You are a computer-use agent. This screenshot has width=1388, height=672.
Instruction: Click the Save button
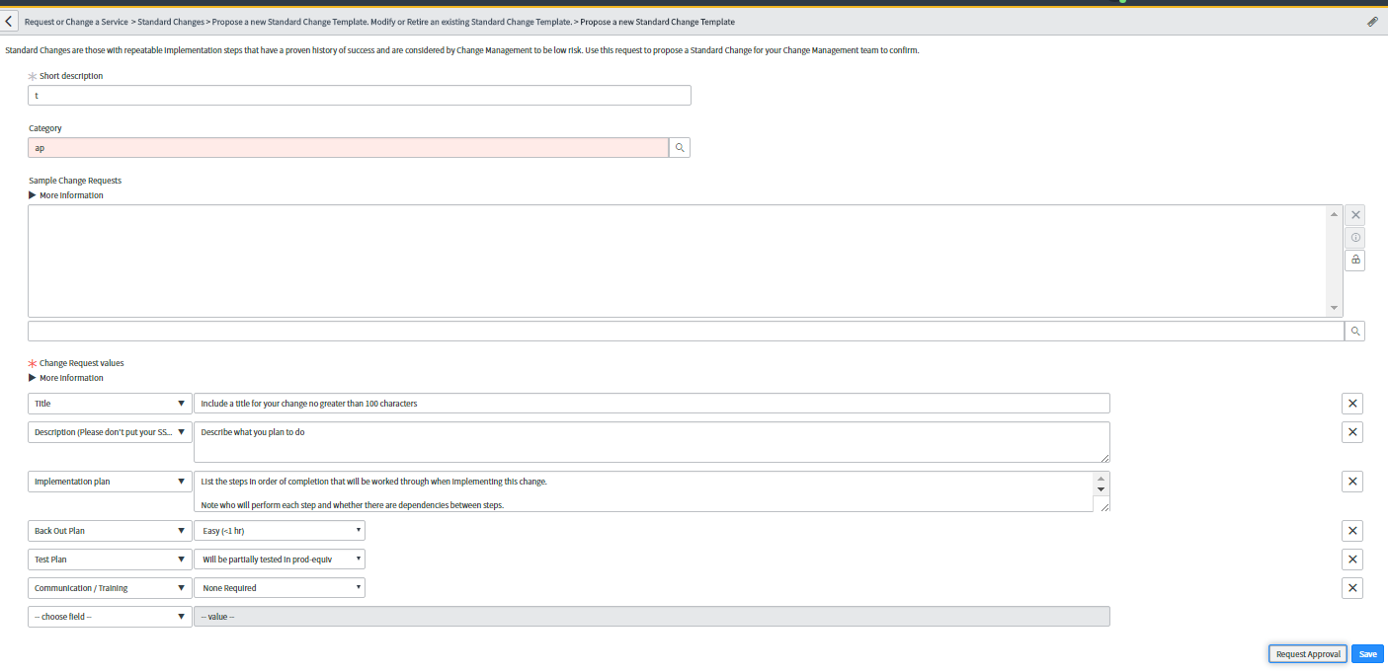point(1367,653)
